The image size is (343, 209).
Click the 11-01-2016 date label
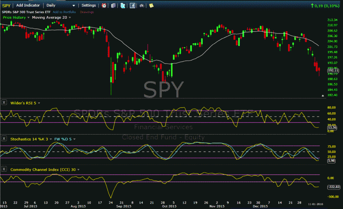(315, 204)
